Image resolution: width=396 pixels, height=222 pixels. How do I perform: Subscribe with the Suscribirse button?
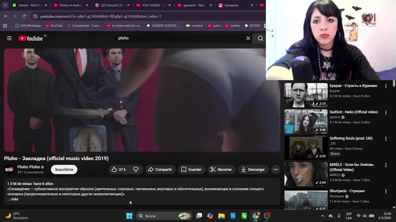coord(64,170)
